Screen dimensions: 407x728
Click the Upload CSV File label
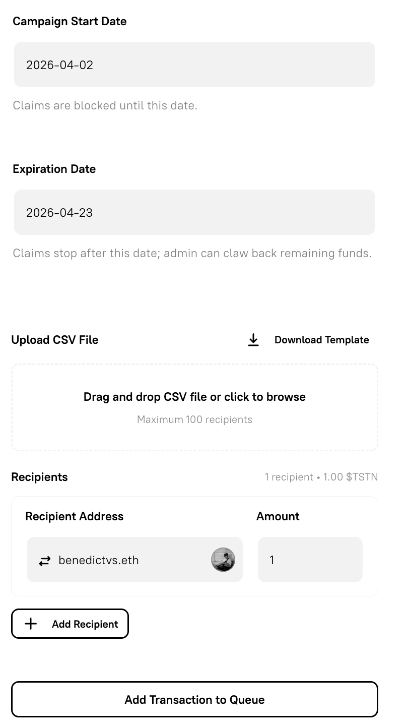pos(55,340)
